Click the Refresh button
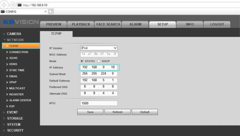The image size is (240, 136). [x=117, y=112]
